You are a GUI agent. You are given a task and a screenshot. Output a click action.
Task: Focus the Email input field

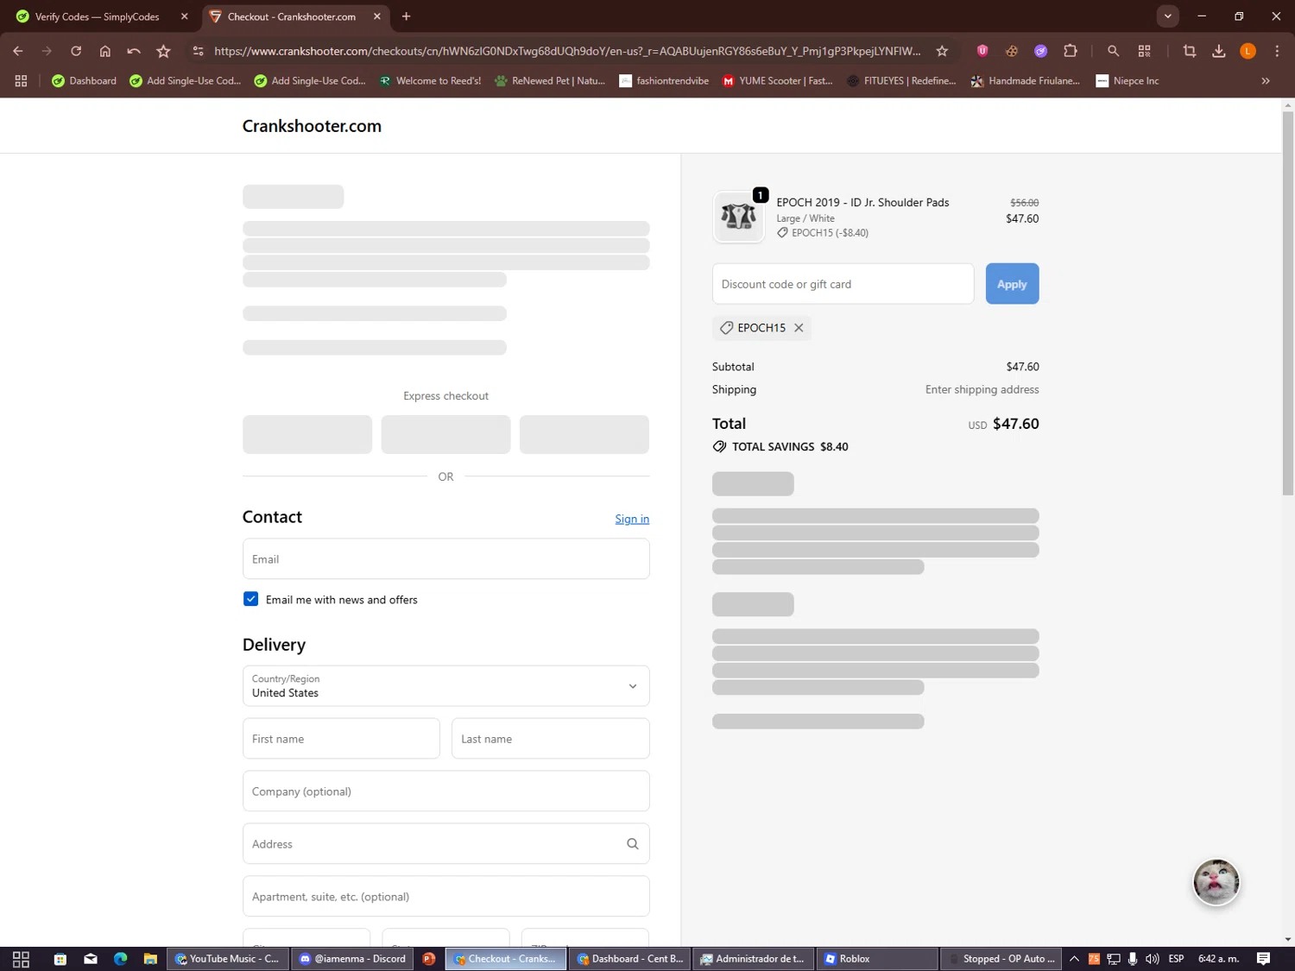[x=446, y=559]
